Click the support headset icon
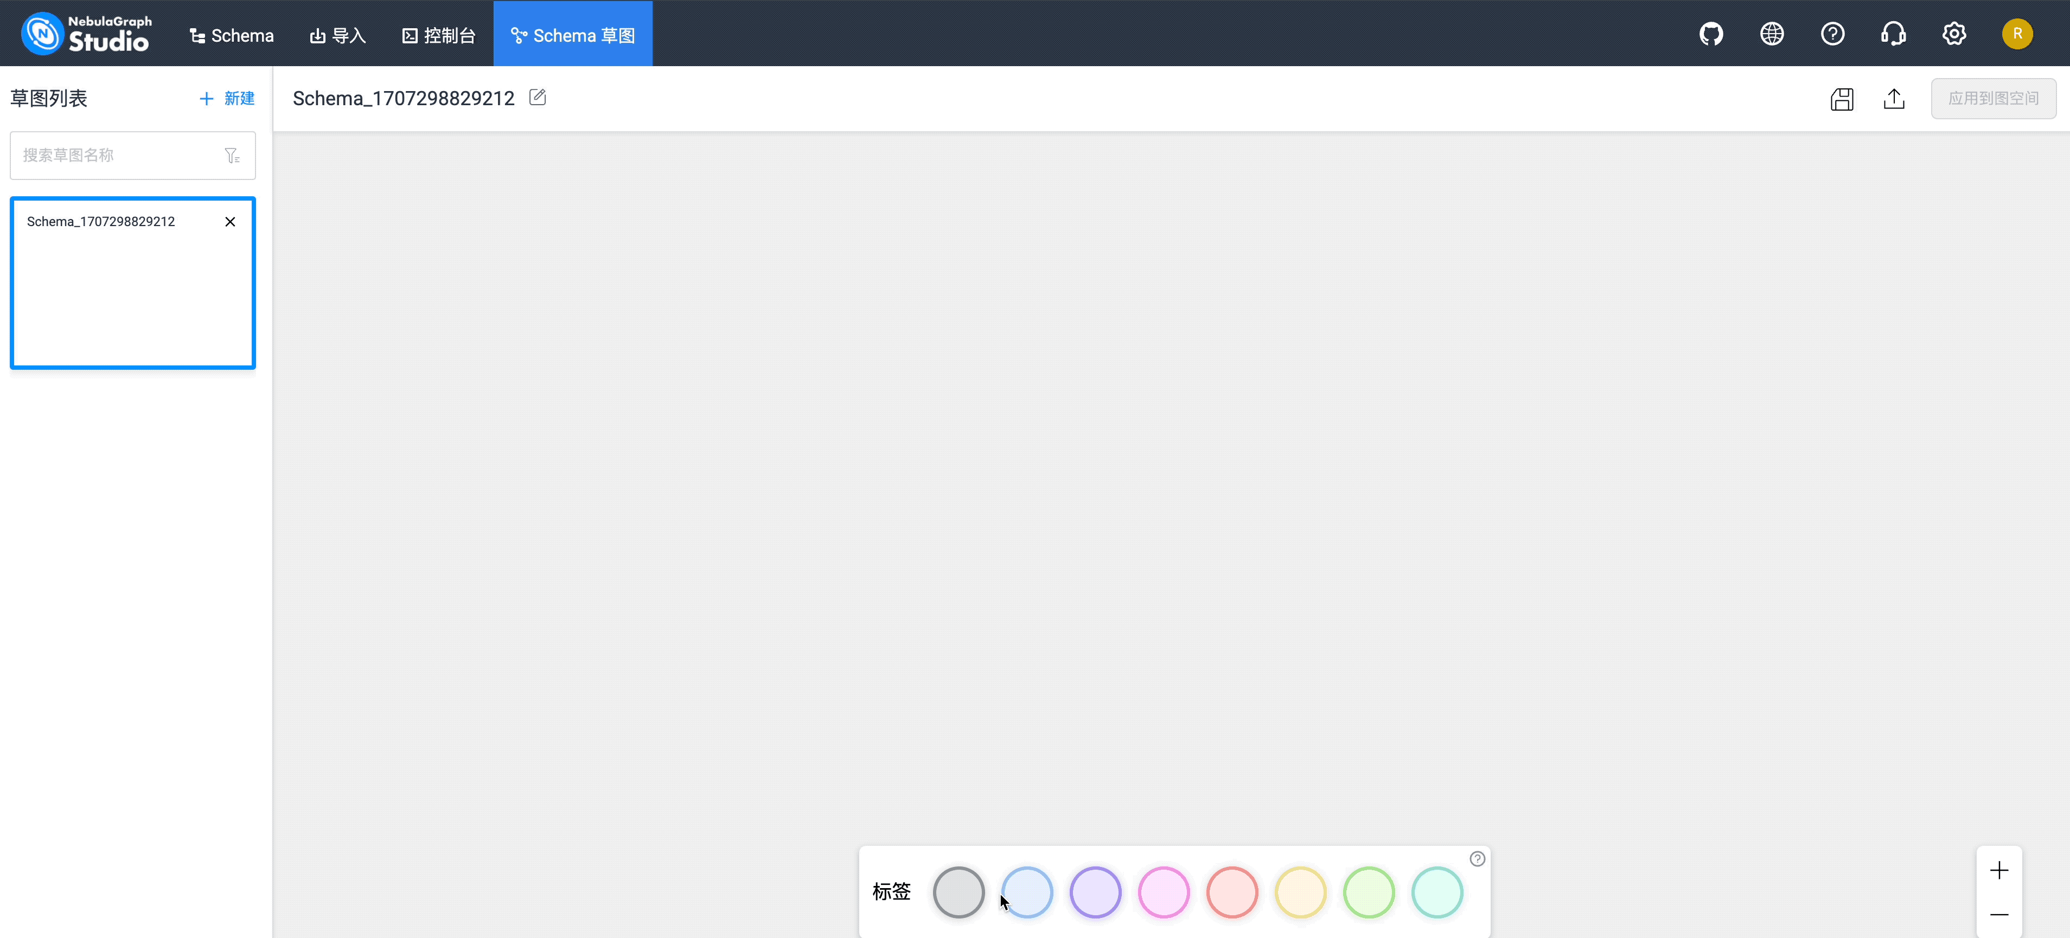This screenshot has width=2070, height=938. point(1893,34)
